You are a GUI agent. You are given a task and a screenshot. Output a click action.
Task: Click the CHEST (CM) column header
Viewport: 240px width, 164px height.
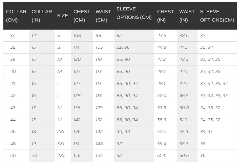[82, 16]
